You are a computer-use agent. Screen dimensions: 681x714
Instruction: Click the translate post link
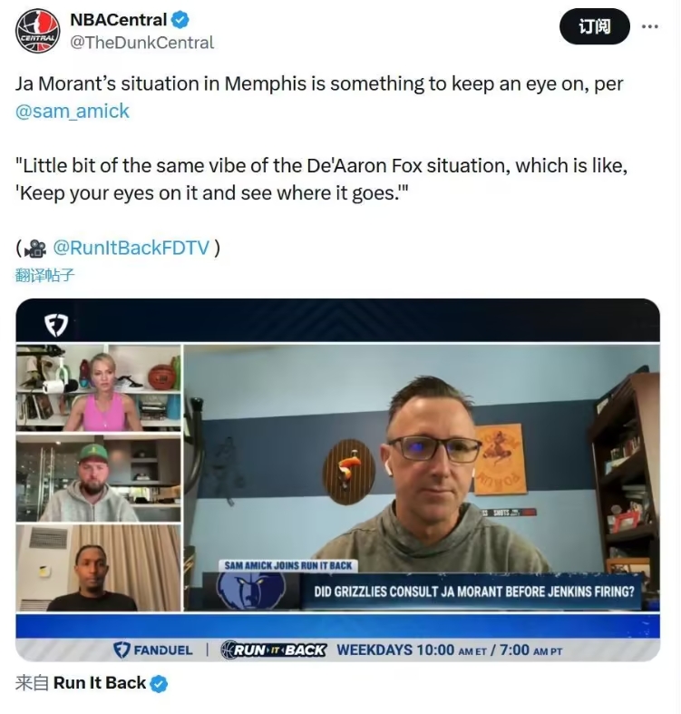44,276
